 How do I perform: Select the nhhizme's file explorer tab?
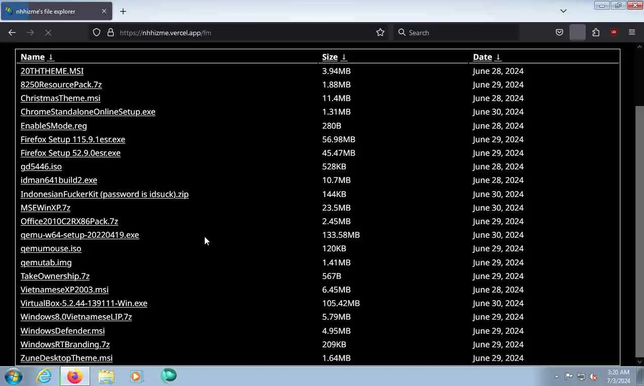pyautogui.click(x=56, y=11)
